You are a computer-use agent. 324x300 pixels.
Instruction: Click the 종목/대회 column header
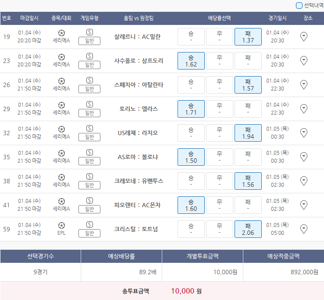pos(61,18)
